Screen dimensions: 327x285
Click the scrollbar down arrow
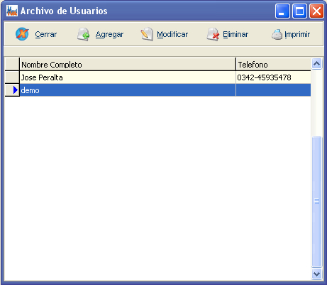pos(316,274)
